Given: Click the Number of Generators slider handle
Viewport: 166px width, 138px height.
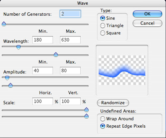Looking at the screenshot, I should (x=4, y=24).
